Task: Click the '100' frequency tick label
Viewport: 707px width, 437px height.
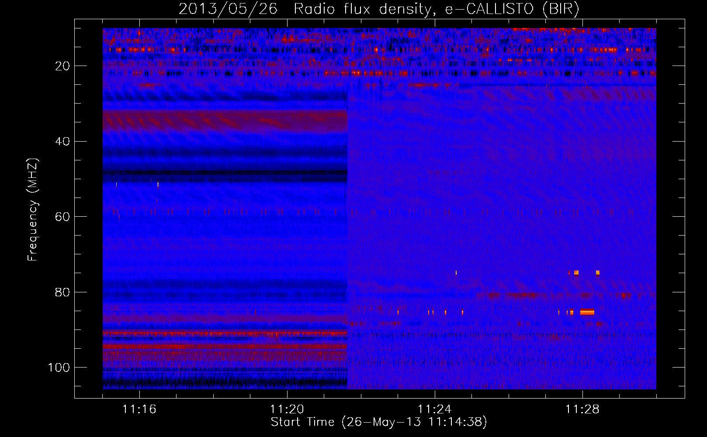Action: pyautogui.click(x=59, y=368)
